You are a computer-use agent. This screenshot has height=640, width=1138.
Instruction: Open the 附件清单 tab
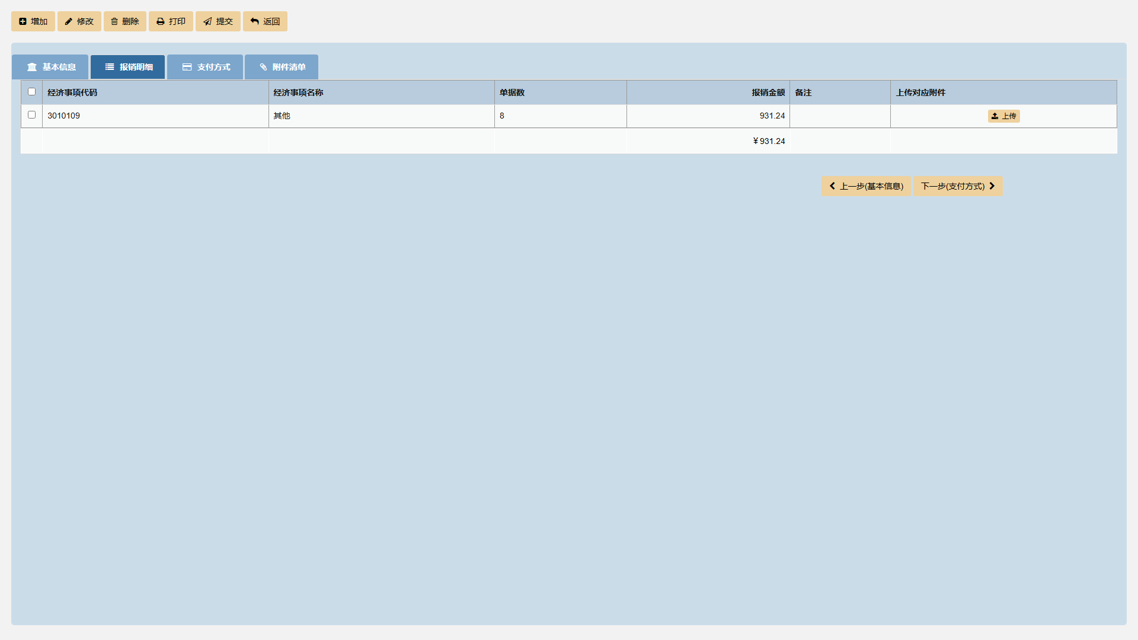tap(282, 67)
